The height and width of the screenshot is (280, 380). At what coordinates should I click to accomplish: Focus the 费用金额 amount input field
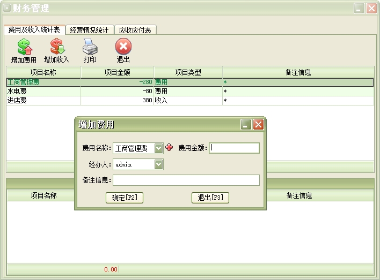coord(234,148)
